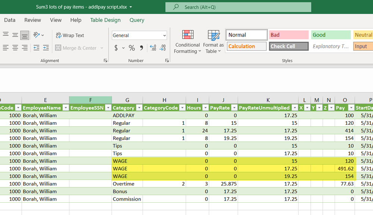This screenshot has width=373, height=215.
Task: Apply Comma Style number format
Action: pos(141,48)
